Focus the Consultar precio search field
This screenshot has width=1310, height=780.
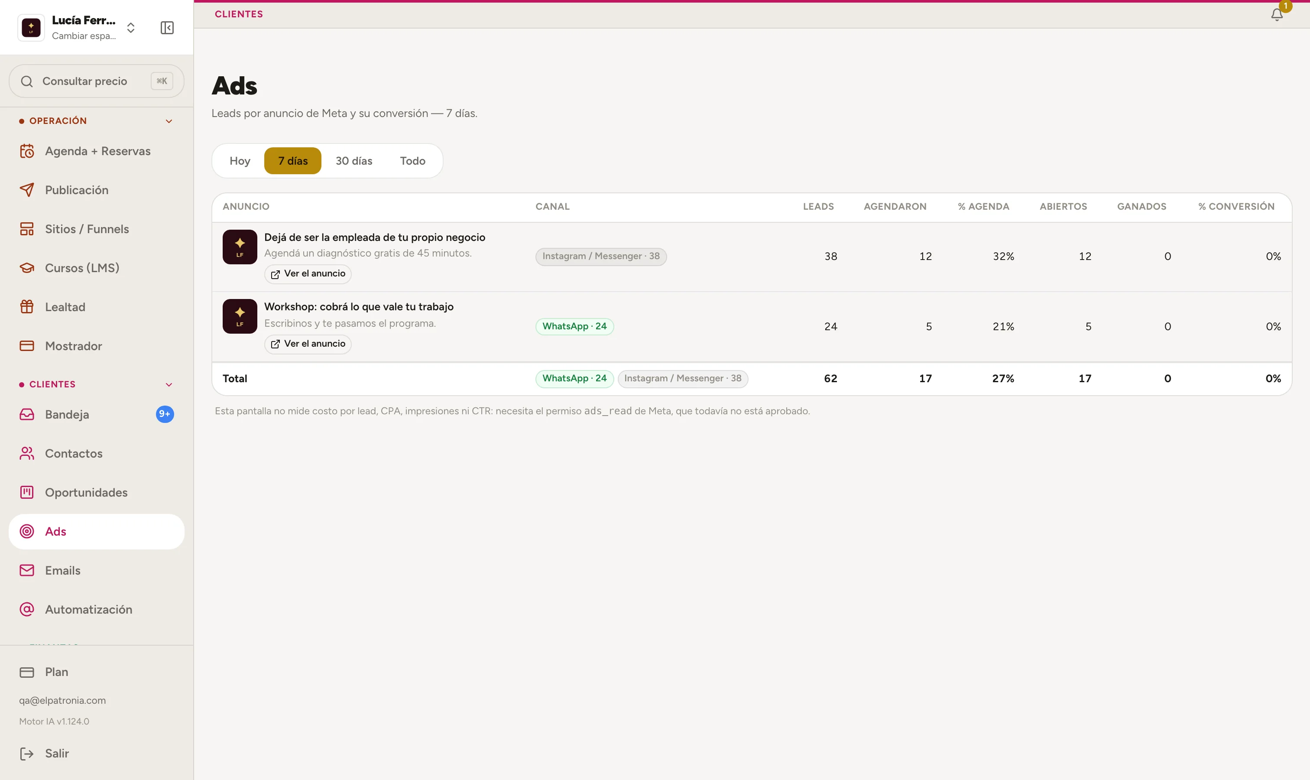[x=97, y=81]
